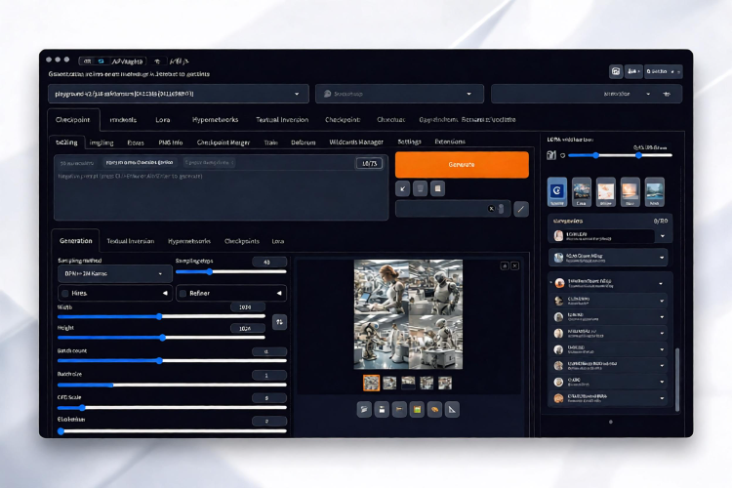Enable the Refiner checkbox
Image resolution: width=732 pixels, height=488 pixels.
click(x=183, y=293)
